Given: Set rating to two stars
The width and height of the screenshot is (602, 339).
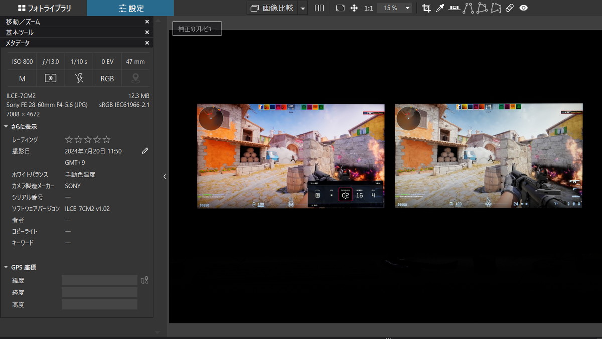Looking at the screenshot, I should pyautogui.click(x=78, y=140).
